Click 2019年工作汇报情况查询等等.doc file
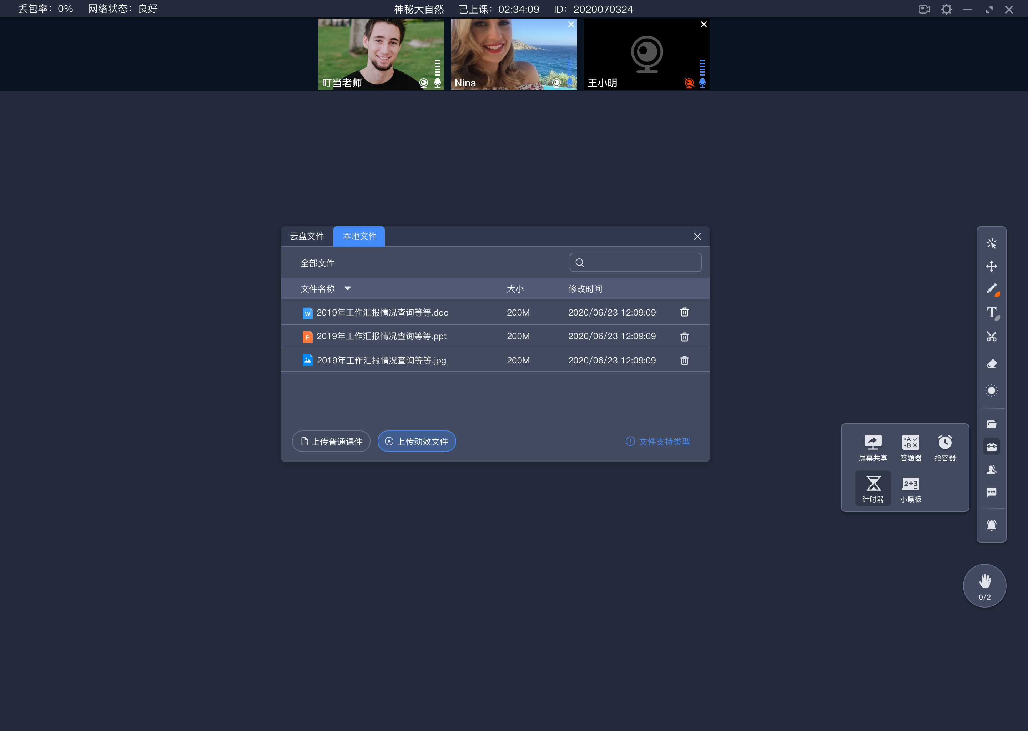The image size is (1028, 731). tap(383, 312)
